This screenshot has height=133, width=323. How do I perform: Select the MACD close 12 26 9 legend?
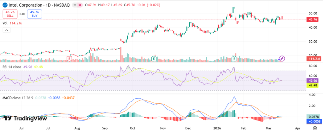(x=18, y=98)
